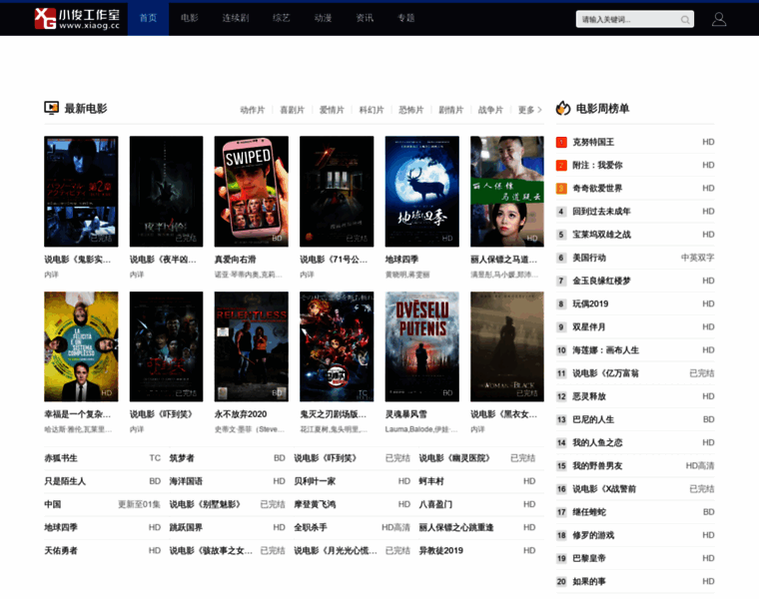Image resolution: width=759 pixels, height=599 pixels.
Task: Click the 说电影《71号公… title link
Action: [334, 260]
